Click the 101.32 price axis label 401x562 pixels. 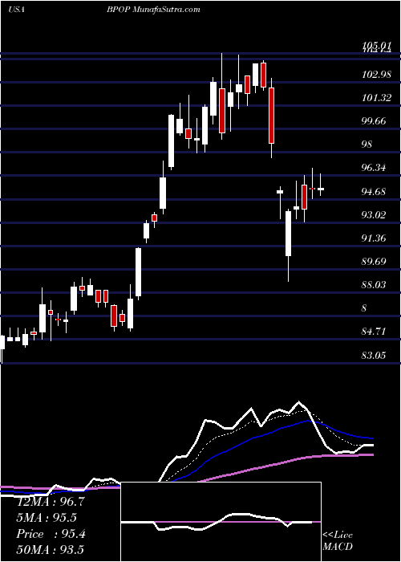point(377,97)
